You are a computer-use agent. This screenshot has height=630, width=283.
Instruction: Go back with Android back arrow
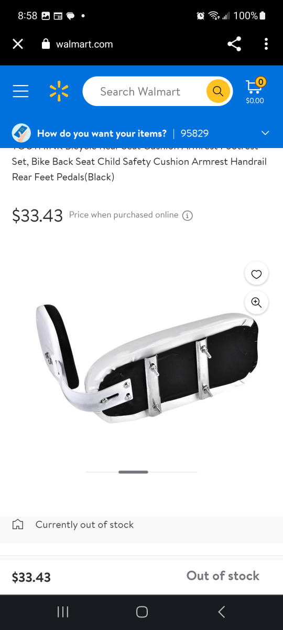coord(221,612)
